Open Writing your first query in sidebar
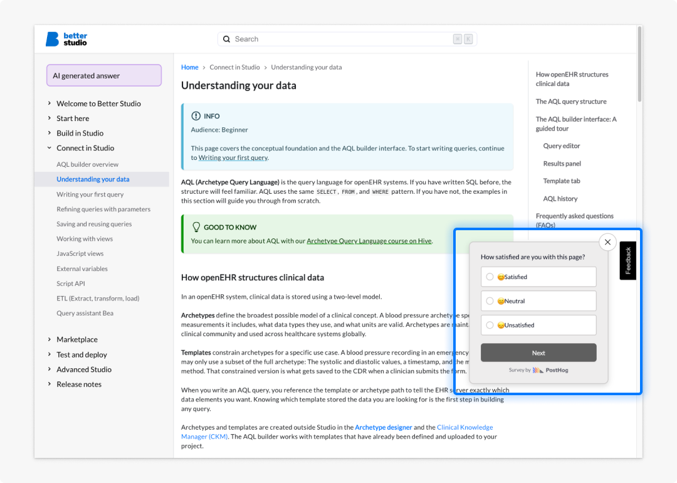The image size is (677, 483). click(90, 194)
